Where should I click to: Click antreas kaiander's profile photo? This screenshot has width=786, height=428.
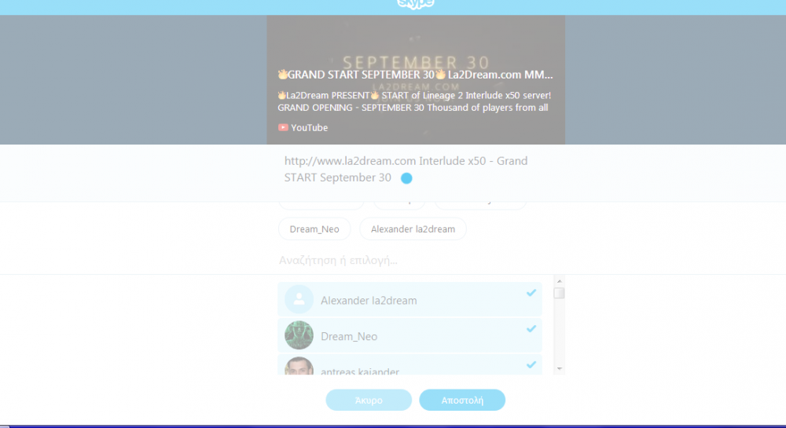(299, 367)
